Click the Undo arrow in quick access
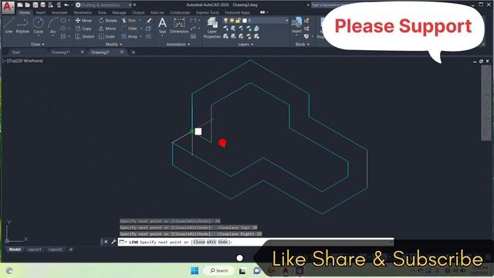 coord(66,5)
